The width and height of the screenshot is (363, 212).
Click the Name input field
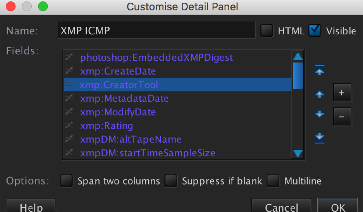[157, 31]
